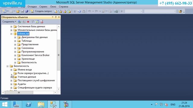Click the Copy toolbar icon
Screen dimensions: 193x108
(79, 11)
